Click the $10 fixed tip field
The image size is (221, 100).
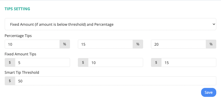pyautogui.click(x=116, y=62)
